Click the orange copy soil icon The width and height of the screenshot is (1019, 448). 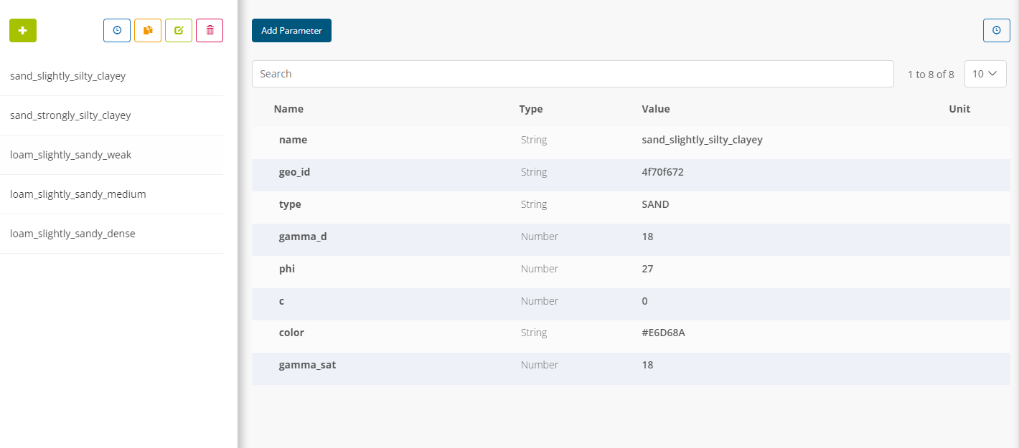[x=148, y=30]
